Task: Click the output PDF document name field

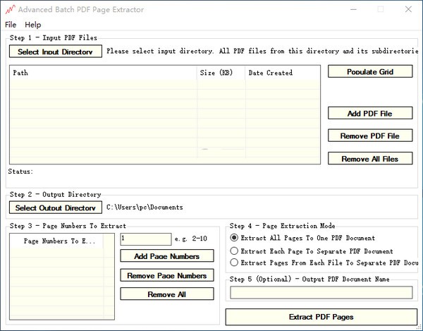Action: tap(321, 293)
